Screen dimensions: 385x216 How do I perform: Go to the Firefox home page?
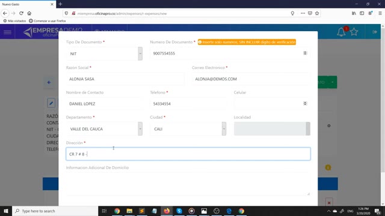(x=29, y=13)
